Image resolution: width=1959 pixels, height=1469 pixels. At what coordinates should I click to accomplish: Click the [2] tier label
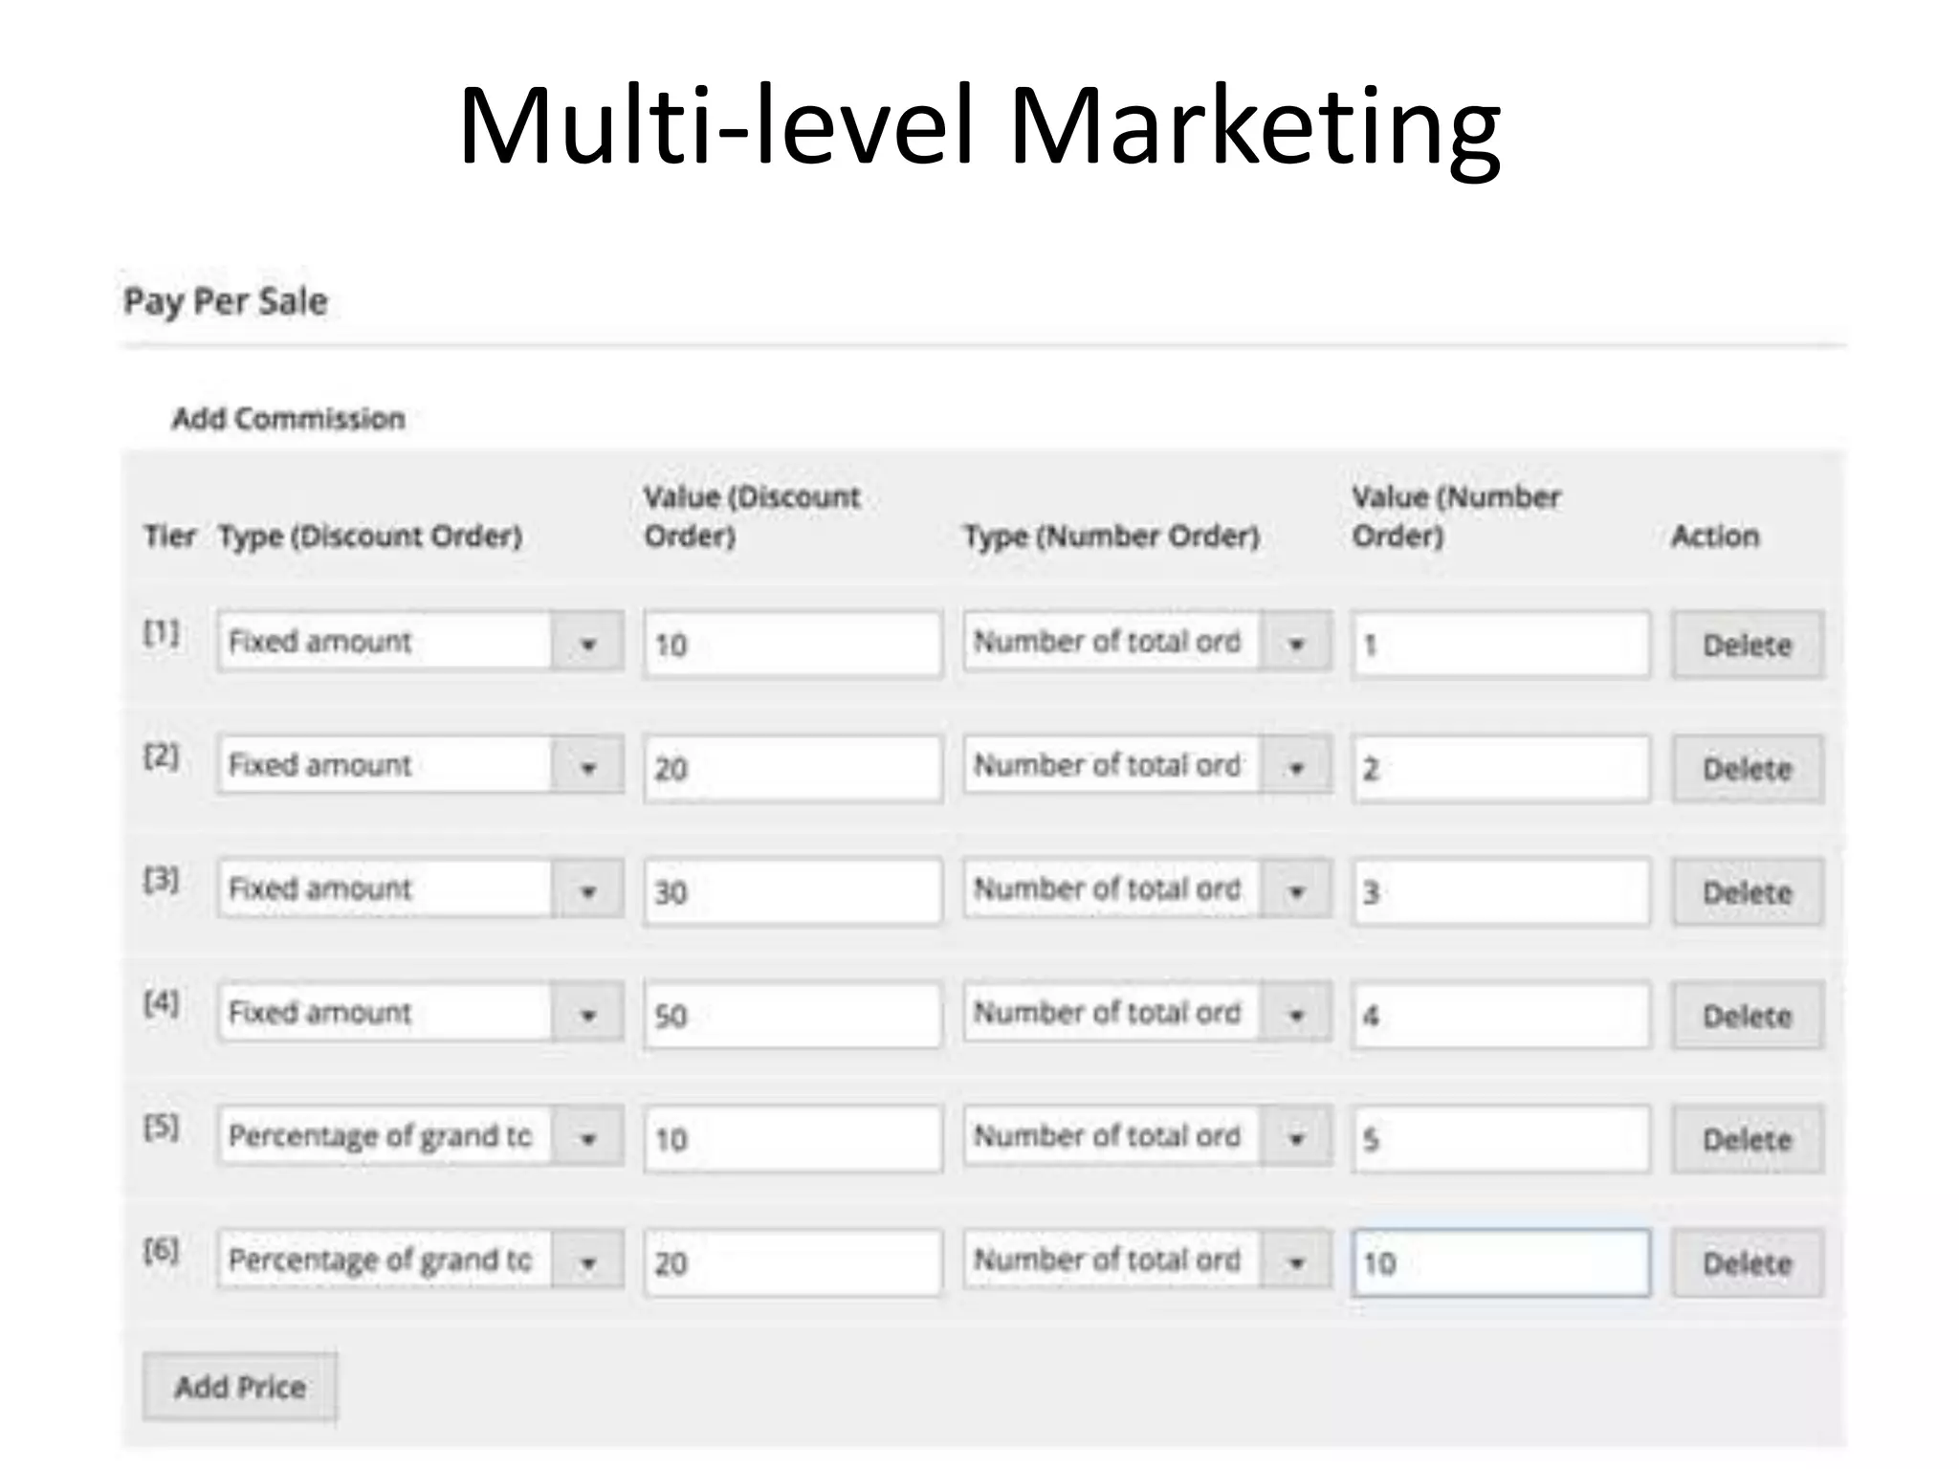click(x=162, y=756)
